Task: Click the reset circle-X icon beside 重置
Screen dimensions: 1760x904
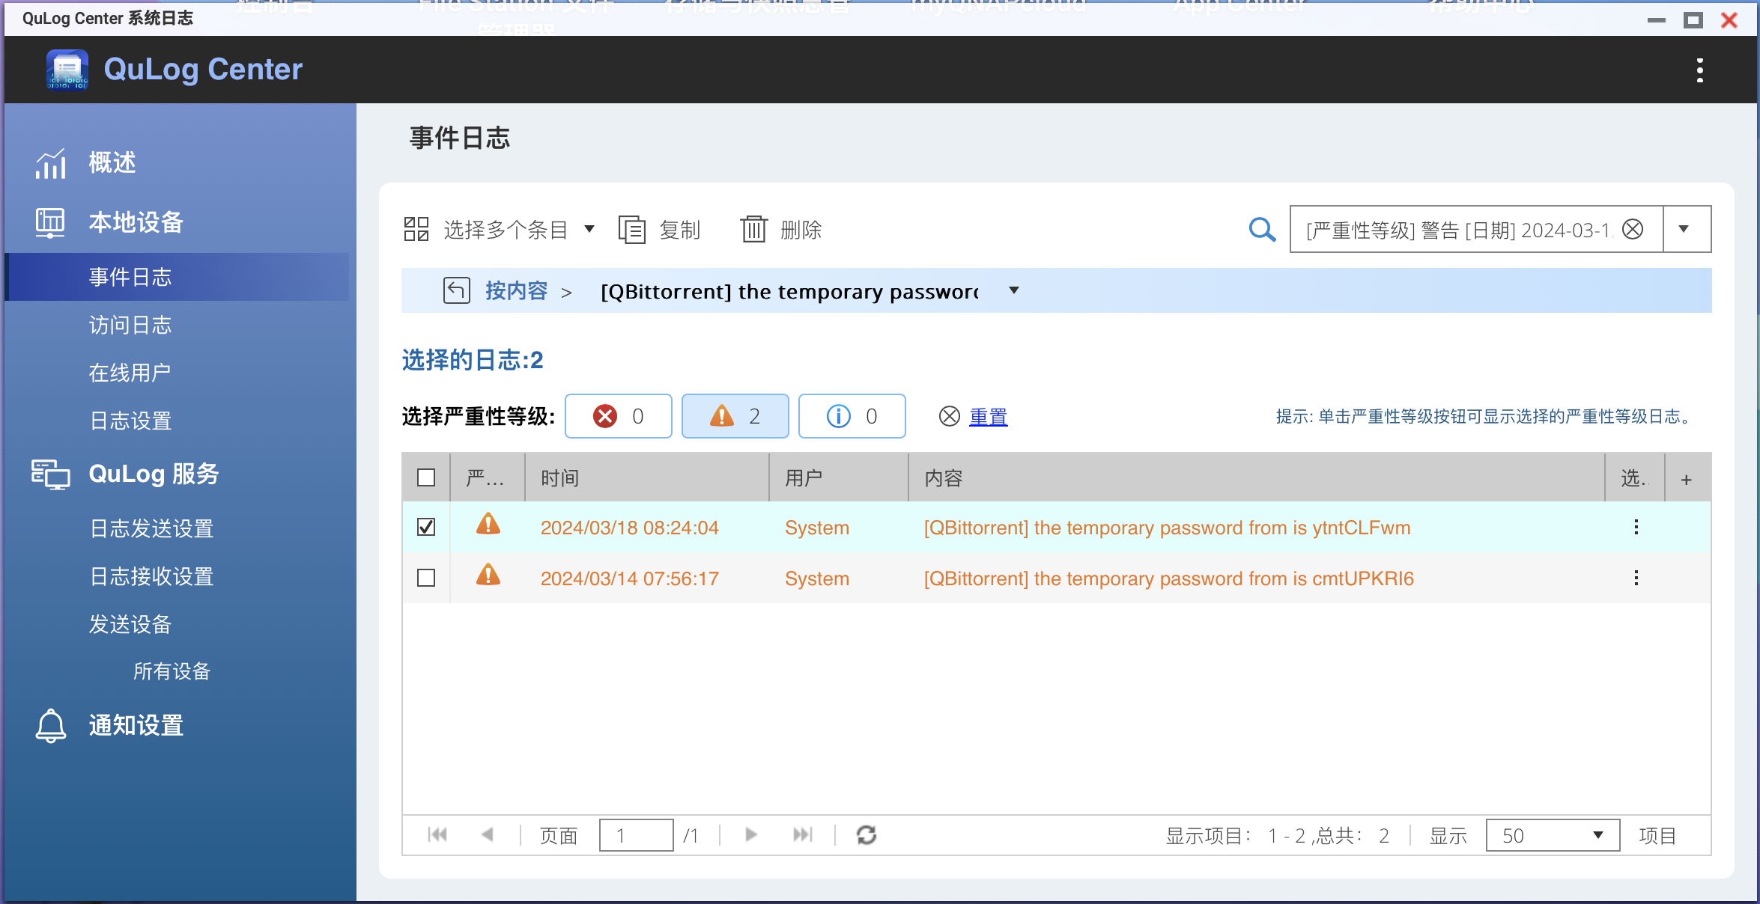Action: point(949,416)
